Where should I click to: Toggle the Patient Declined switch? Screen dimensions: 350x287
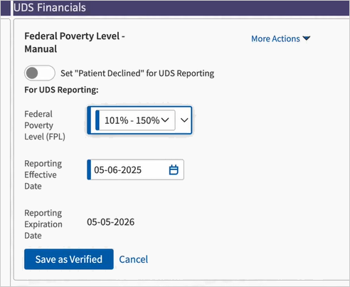coord(40,73)
